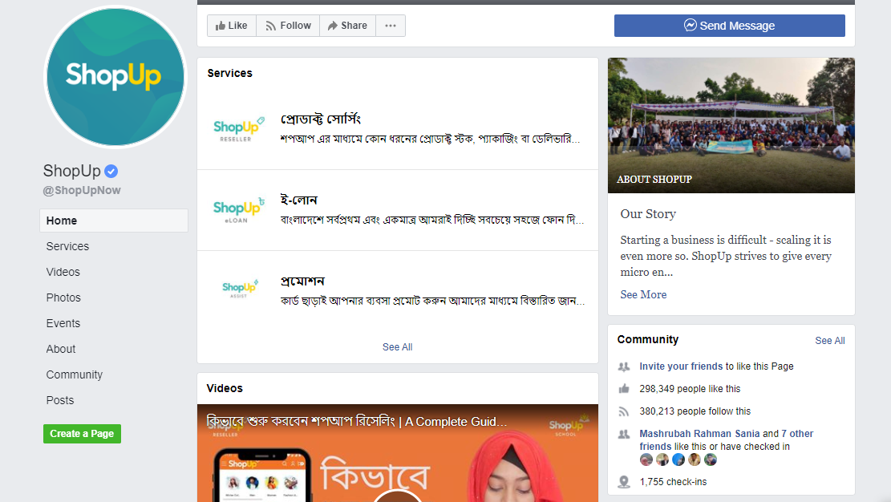Click the Messenger icon on Send Message
The image size is (891, 502).
pyautogui.click(x=691, y=25)
